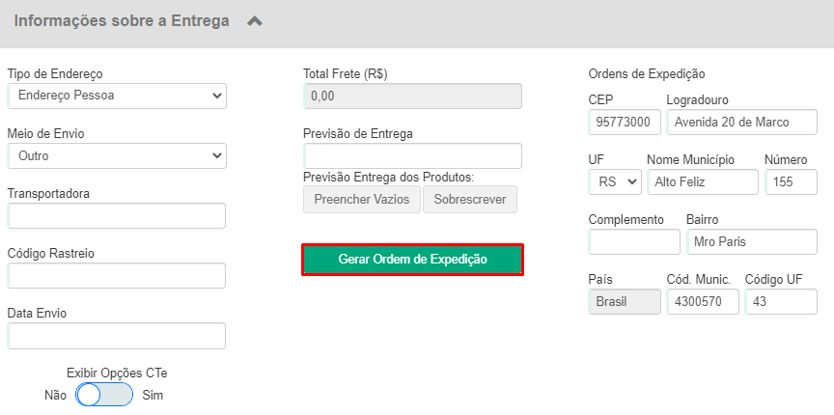Screen dimensions: 834x415
Task: Open the Tipo de Endereço dropdown
Action: coord(117,96)
